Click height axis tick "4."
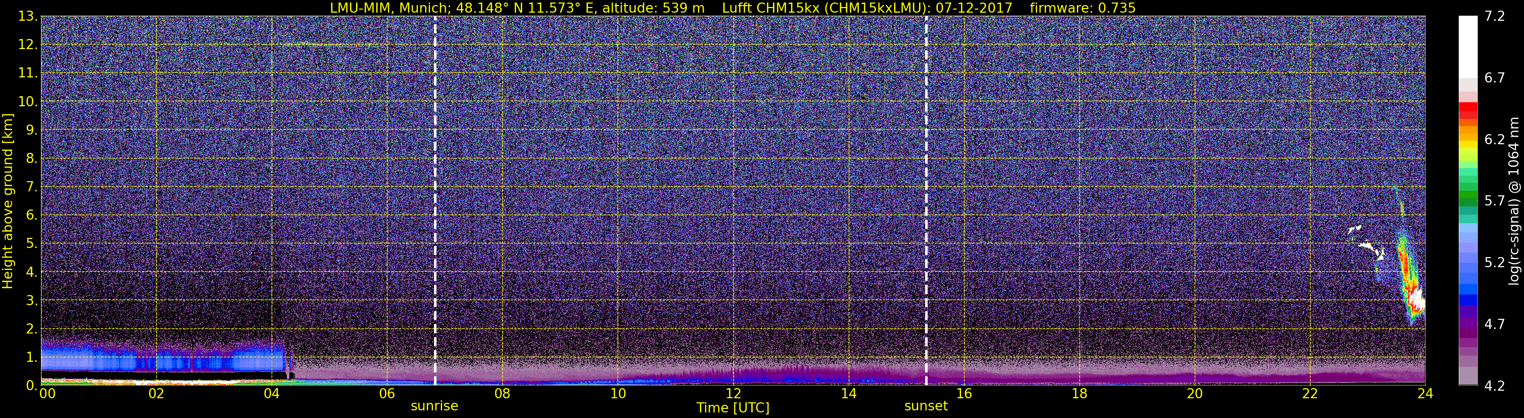This screenshot has height=418, width=1524. [x=31, y=272]
